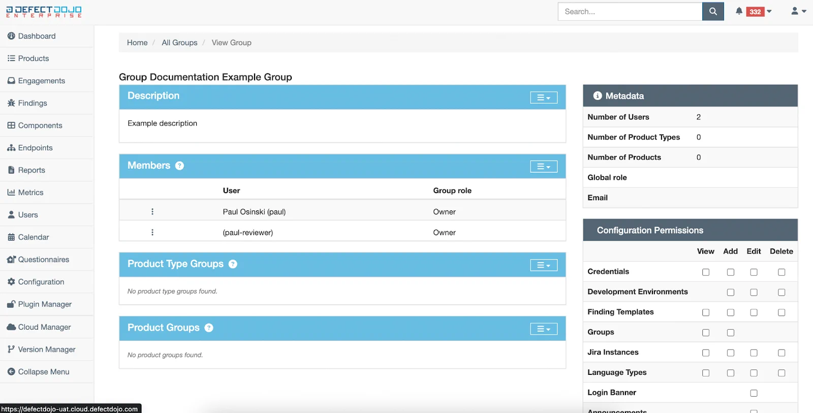Open the notifications bell icon
Screen dimensions: 813x413
(739, 11)
